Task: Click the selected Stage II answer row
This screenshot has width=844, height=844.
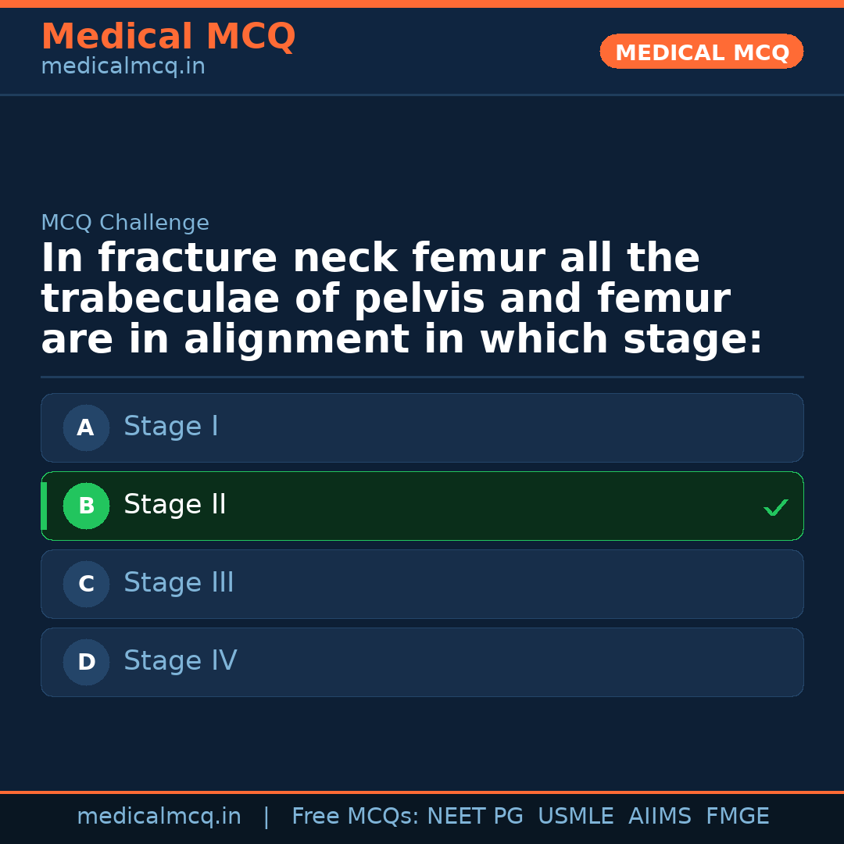Action: (x=422, y=506)
